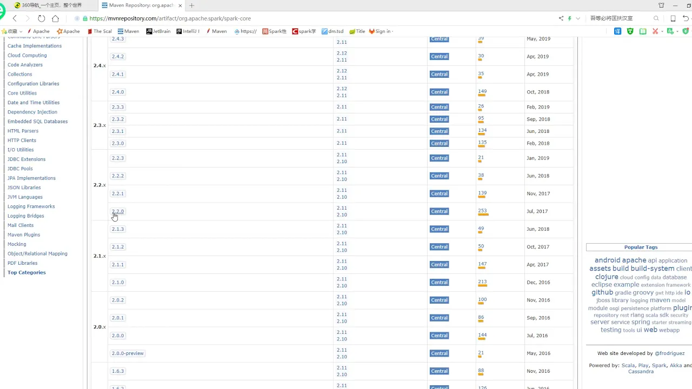692x389 pixels.
Task: Open the IntelliJ I bookmark
Action: click(x=188, y=31)
